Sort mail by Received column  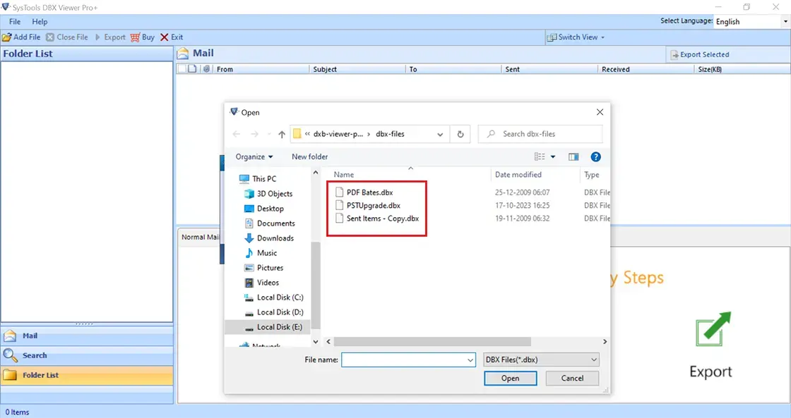click(x=646, y=69)
